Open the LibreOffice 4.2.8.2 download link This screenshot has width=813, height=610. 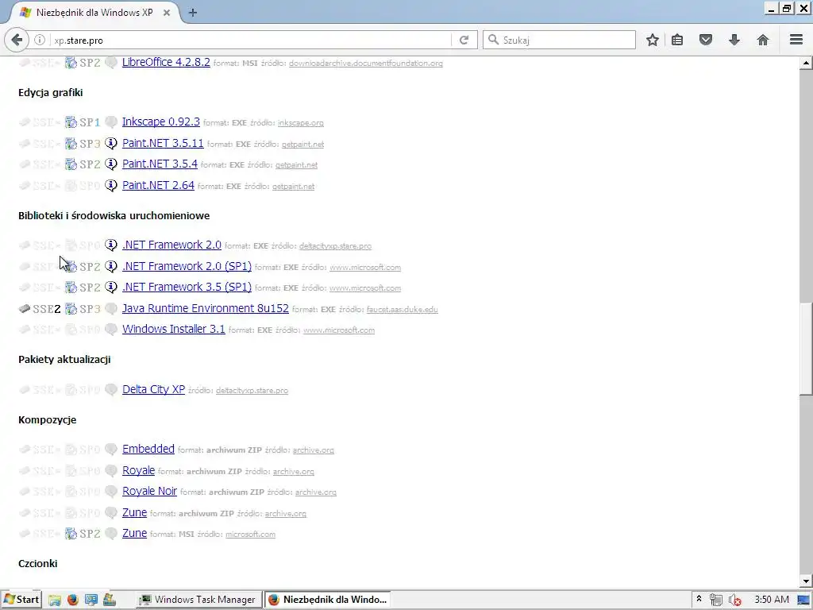coord(166,62)
